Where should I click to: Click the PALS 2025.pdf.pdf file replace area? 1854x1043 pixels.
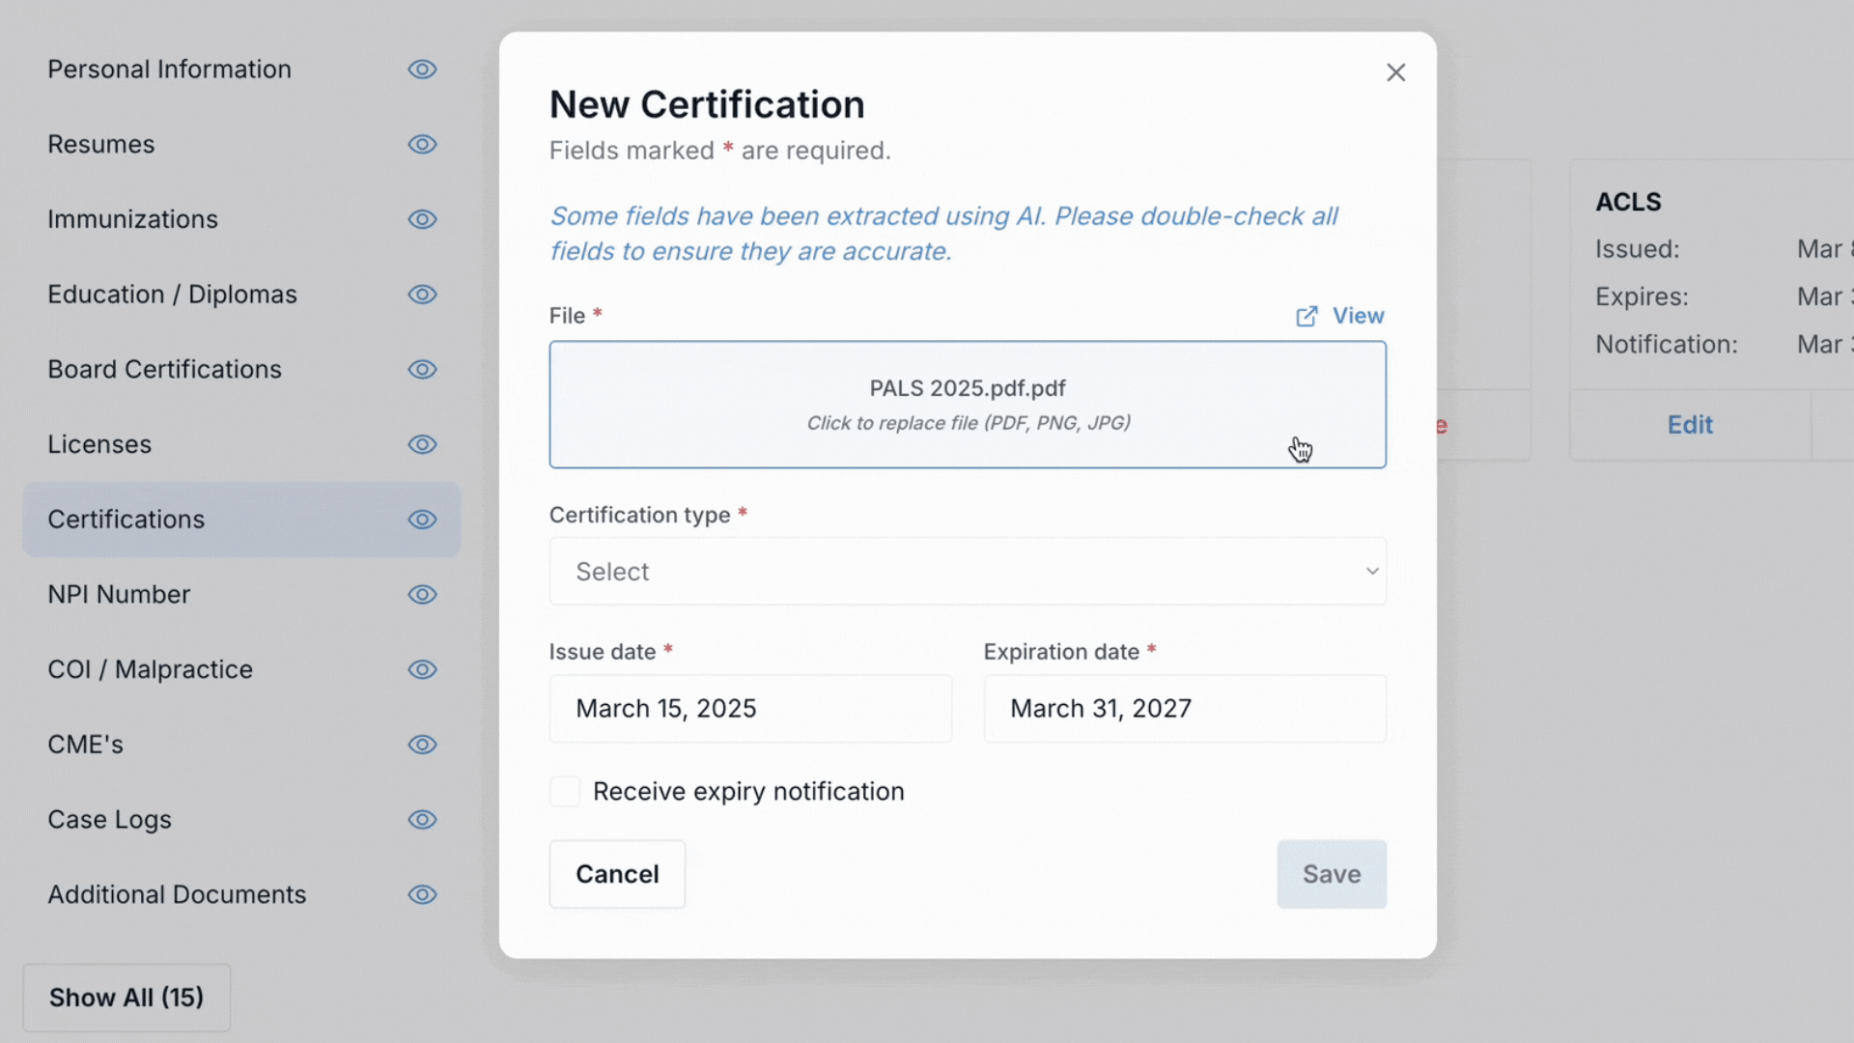pos(968,405)
